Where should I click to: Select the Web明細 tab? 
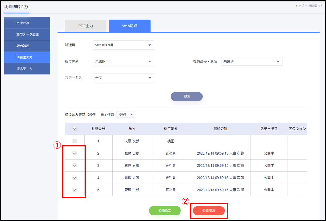click(x=130, y=26)
